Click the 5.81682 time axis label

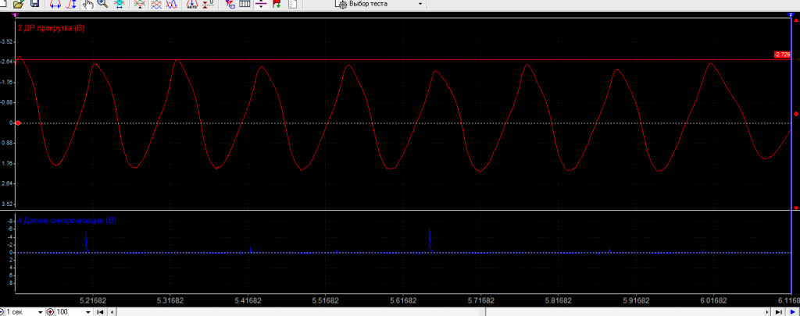[559, 300]
